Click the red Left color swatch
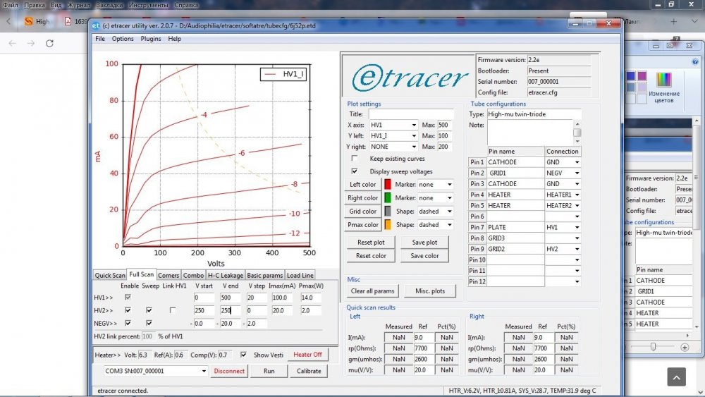Image resolution: width=705 pixels, height=397 pixels. click(388, 185)
